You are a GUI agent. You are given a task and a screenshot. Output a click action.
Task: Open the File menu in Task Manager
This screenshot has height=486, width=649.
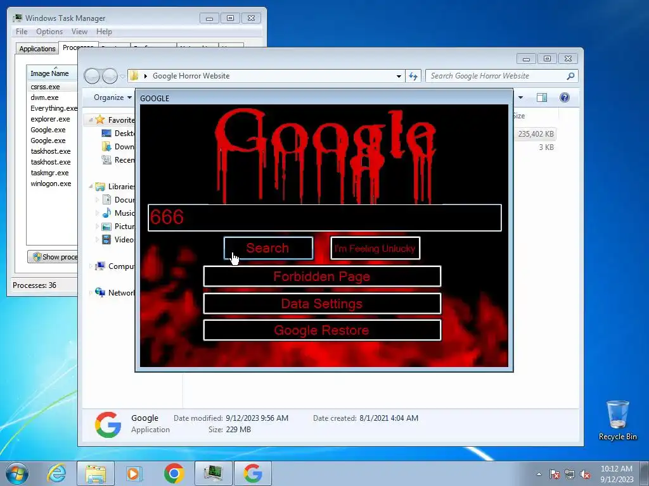(22, 32)
